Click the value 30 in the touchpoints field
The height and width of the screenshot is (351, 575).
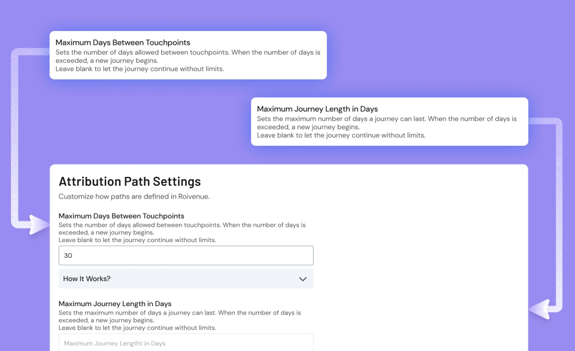coord(68,255)
